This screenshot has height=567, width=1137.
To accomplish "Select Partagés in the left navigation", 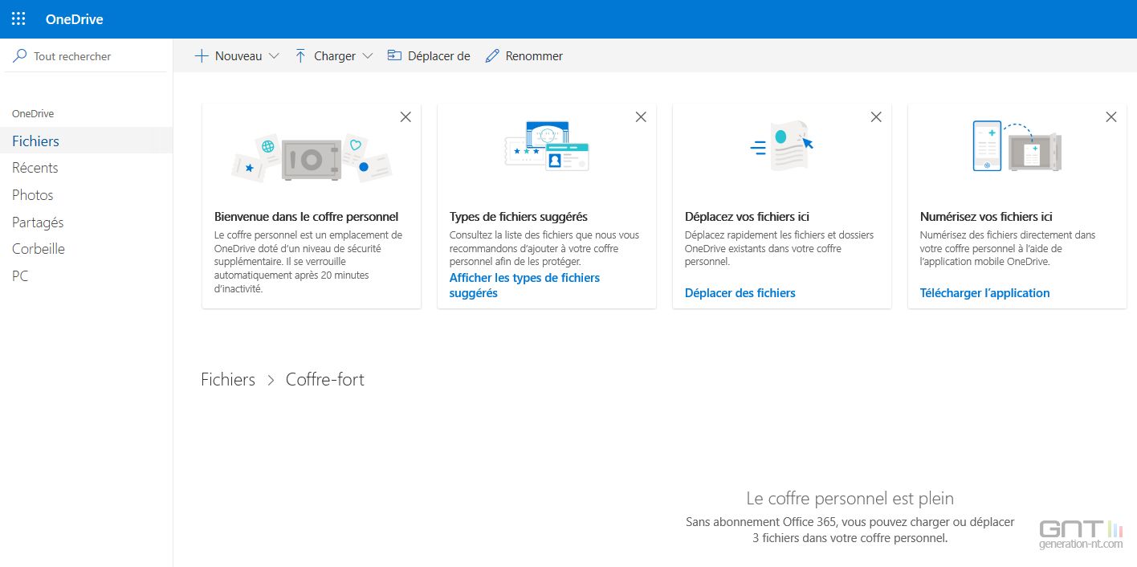I will coord(38,222).
